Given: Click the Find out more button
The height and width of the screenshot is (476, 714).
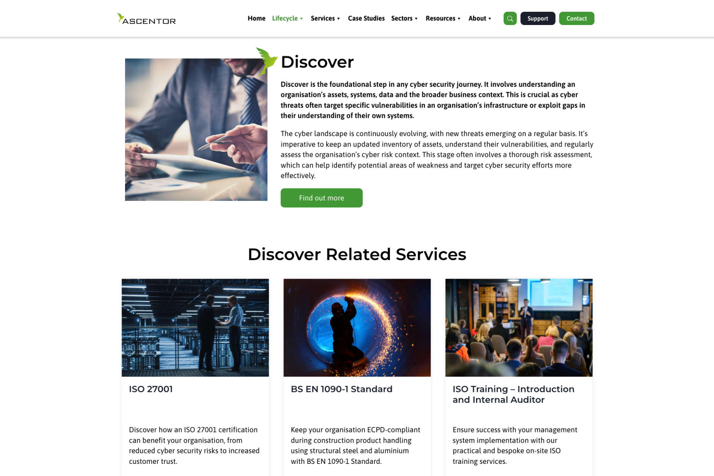Looking at the screenshot, I should click(x=321, y=198).
